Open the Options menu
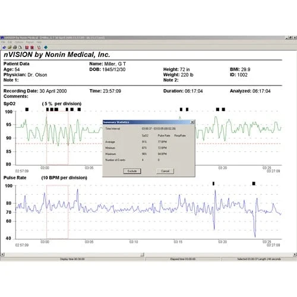Viewport: 297px width, 297px height. point(19,42)
